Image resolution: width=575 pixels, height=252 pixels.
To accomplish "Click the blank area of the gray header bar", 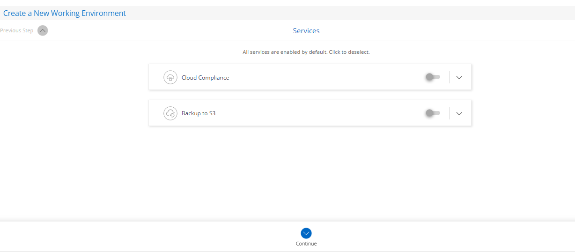I will pos(351,13).
